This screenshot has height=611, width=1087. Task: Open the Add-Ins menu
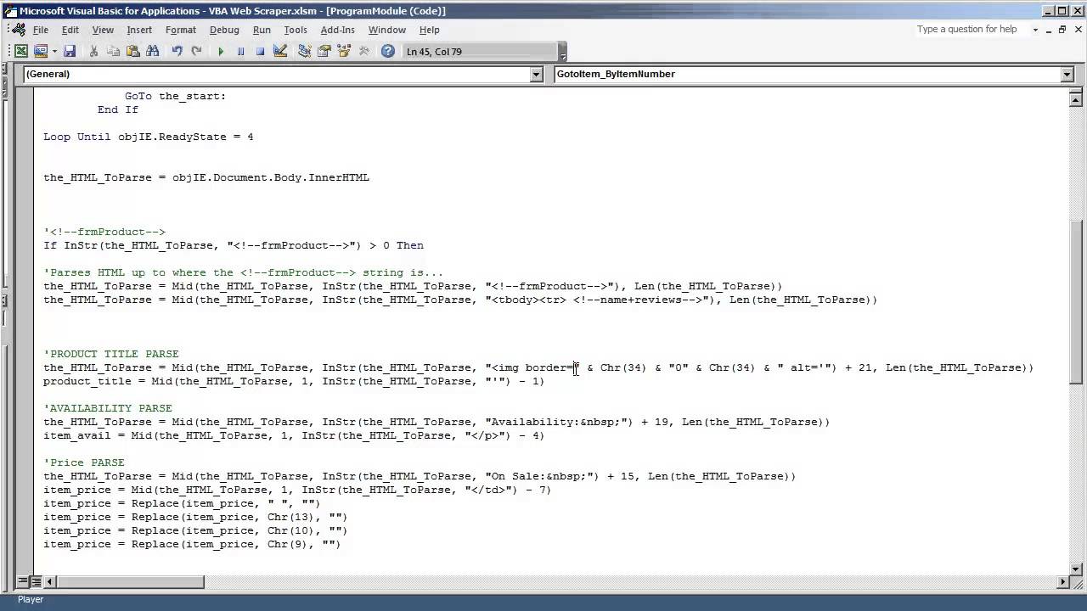[x=337, y=30]
